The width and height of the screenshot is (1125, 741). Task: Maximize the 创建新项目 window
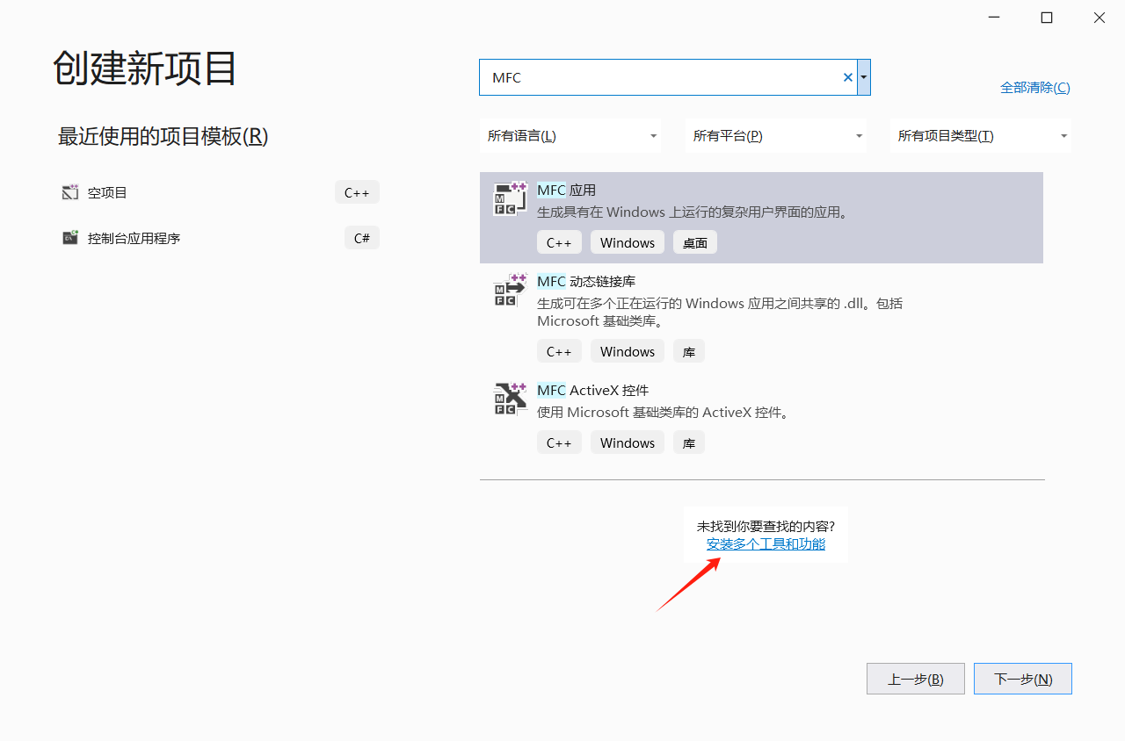point(1047,18)
